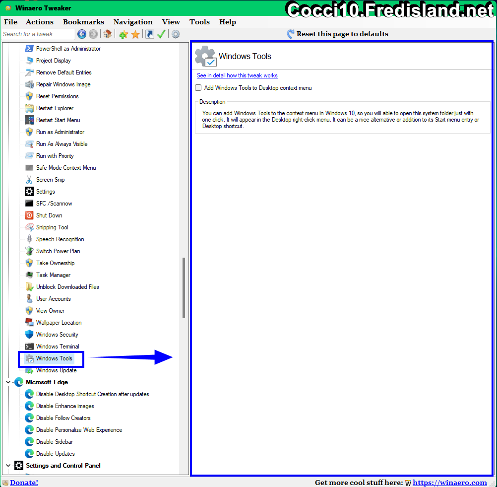Click the PowerShell as Administrator icon
Image resolution: width=497 pixels, height=487 pixels.
click(29, 49)
